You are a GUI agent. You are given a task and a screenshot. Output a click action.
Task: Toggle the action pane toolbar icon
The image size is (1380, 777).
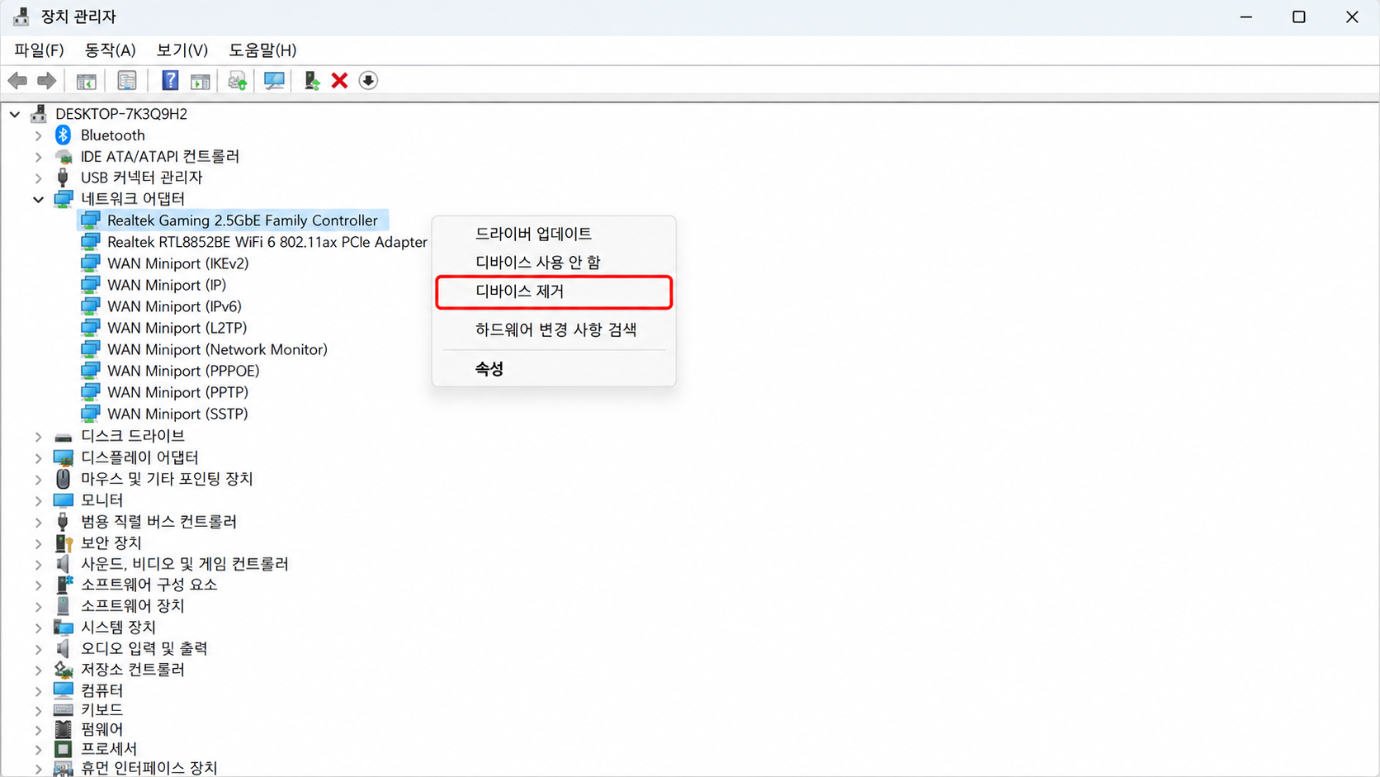[x=201, y=81]
